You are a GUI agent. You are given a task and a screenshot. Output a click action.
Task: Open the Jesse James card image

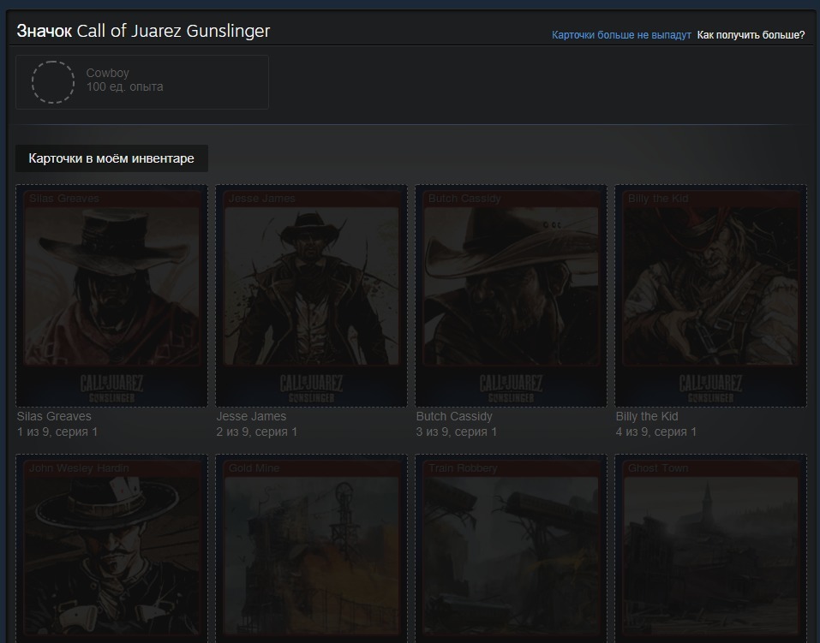[311, 296]
